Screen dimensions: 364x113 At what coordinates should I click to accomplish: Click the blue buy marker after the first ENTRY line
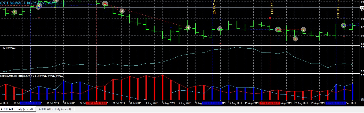pyautogui.click(x=220, y=29)
